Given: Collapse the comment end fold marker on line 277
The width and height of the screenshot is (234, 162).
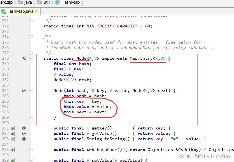Looking at the screenshot, I should click(31, 53).
